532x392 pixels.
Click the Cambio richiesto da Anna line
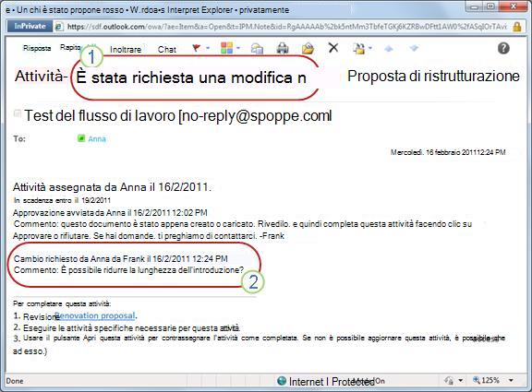(120, 259)
